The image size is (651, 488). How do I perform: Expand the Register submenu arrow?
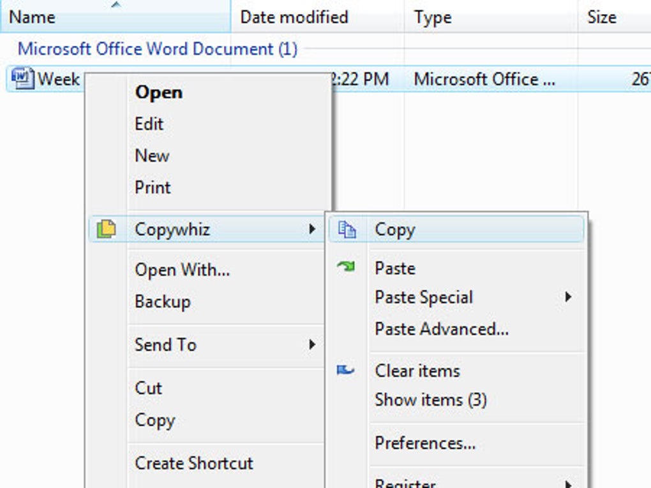coord(569,484)
